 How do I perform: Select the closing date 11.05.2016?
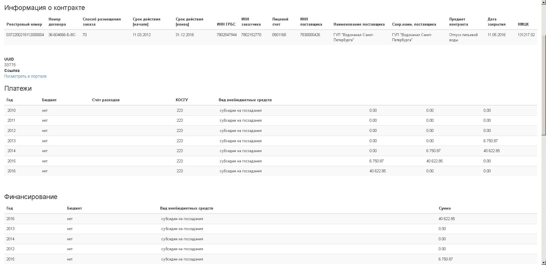pos(496,35)
